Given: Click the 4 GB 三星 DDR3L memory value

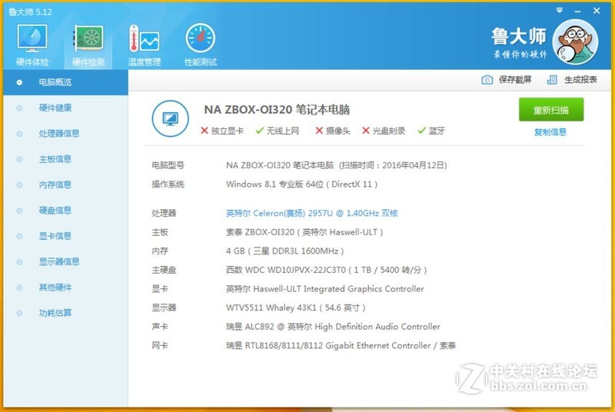Looking at the screenshot, I should [x=284, y=251].
